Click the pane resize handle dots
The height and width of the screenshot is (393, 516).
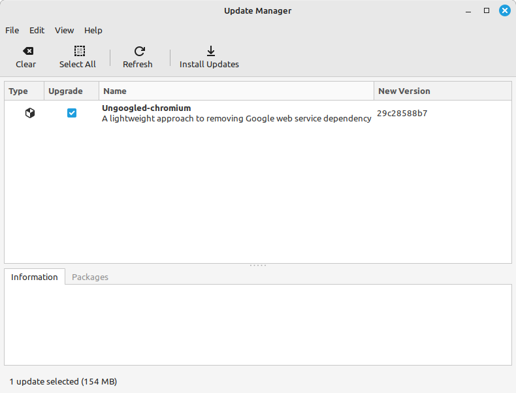click(x=258, y=265)
